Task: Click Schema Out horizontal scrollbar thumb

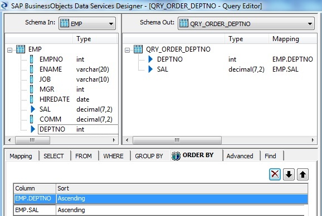Action: (x=177, y=140)
